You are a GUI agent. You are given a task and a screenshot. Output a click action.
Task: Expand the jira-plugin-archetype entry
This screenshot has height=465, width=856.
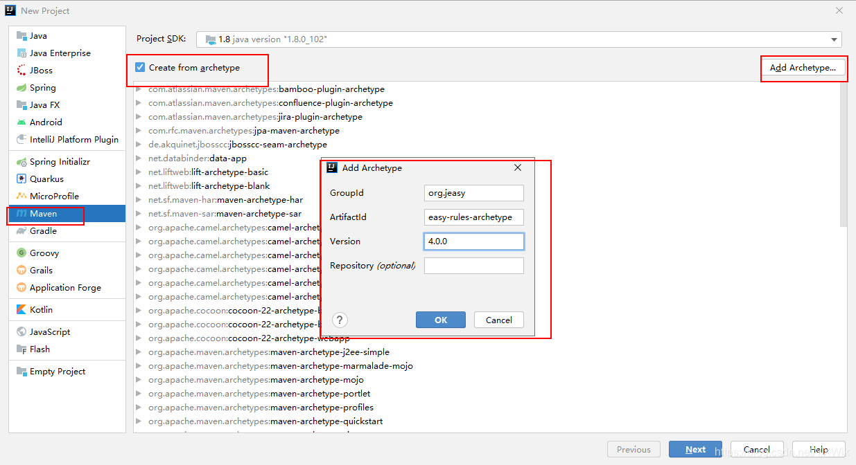pyautogui.click(x=139, y=117)
